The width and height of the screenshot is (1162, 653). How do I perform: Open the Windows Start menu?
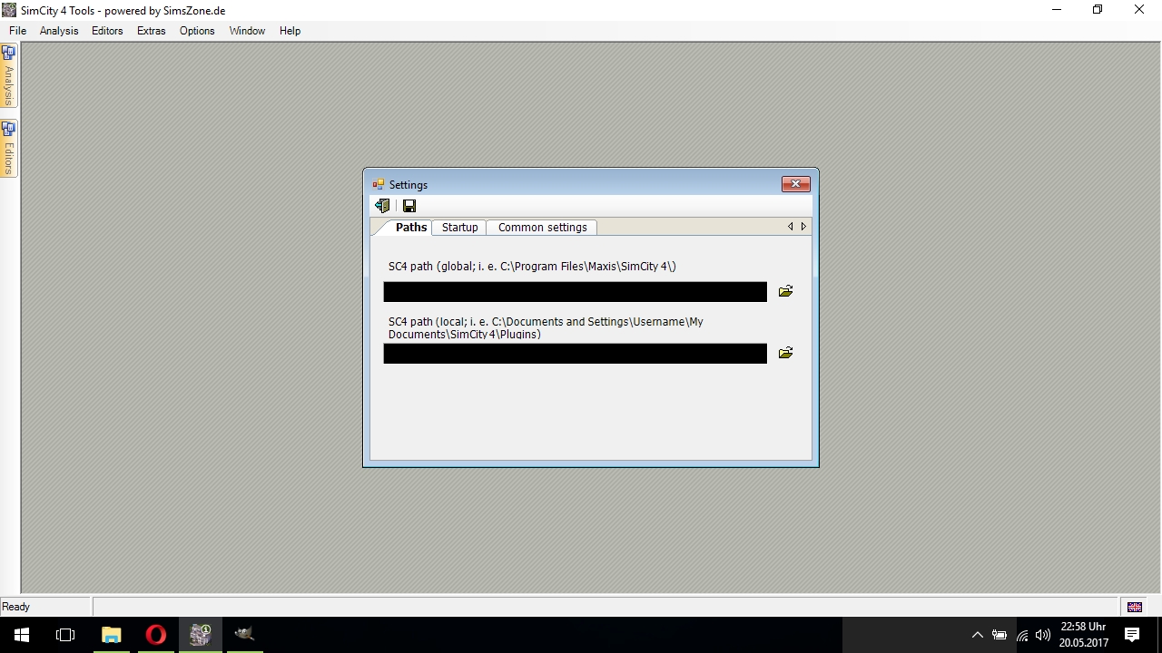pyautogui.click(x=22, y=635)
